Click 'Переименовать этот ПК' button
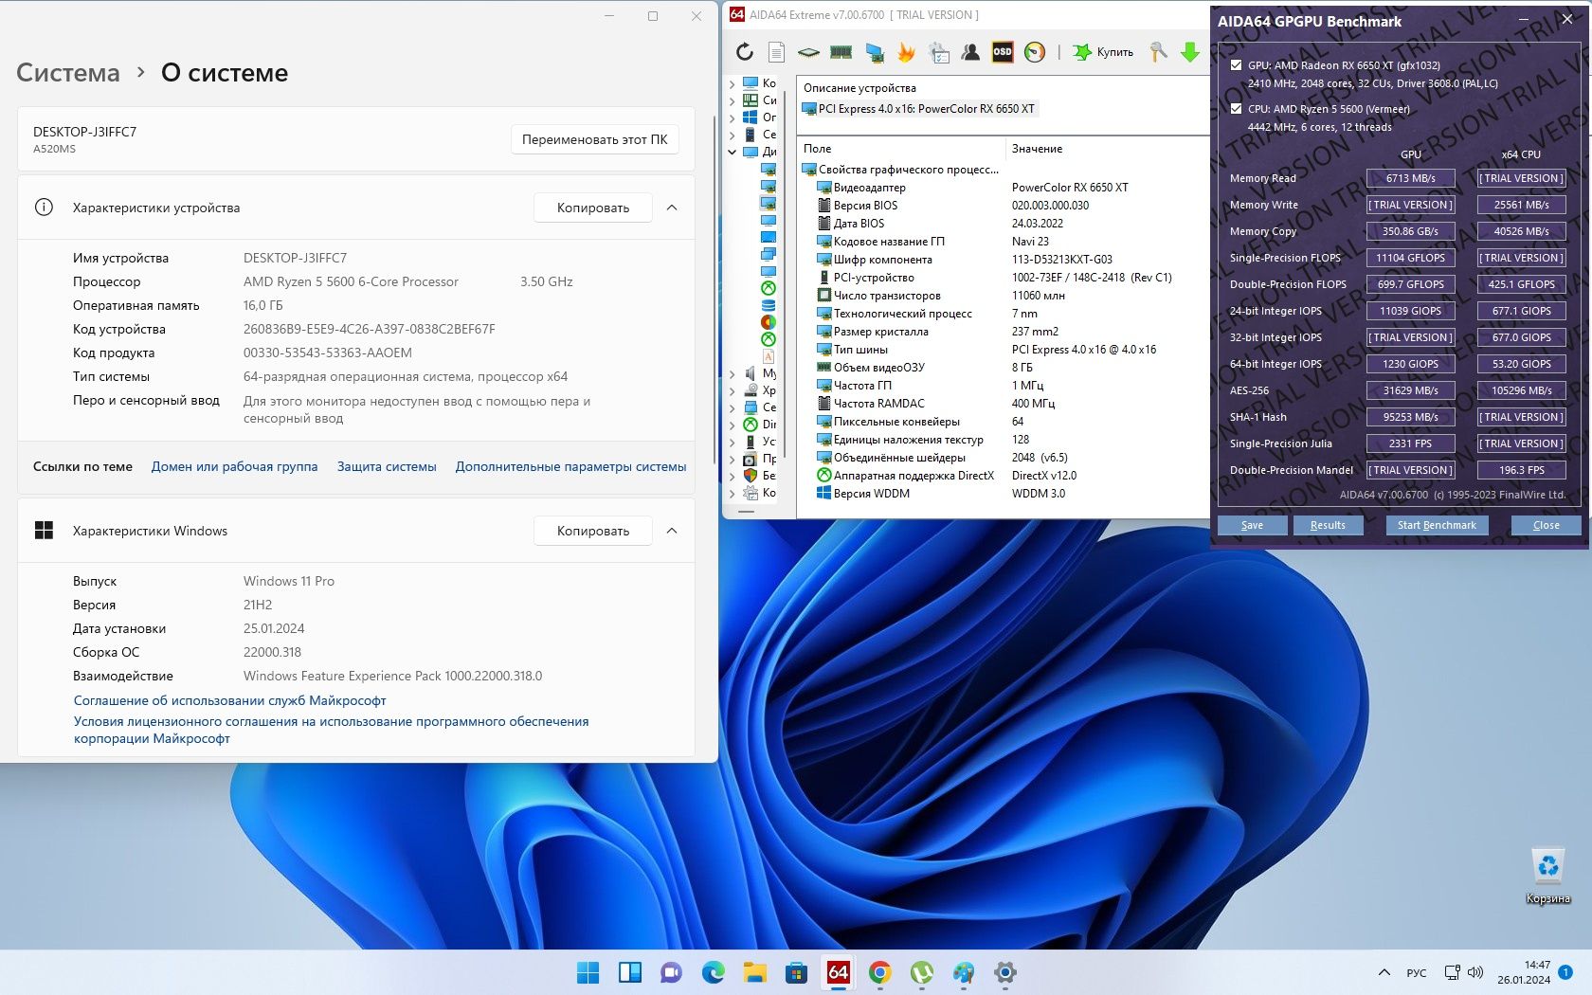 594,139
